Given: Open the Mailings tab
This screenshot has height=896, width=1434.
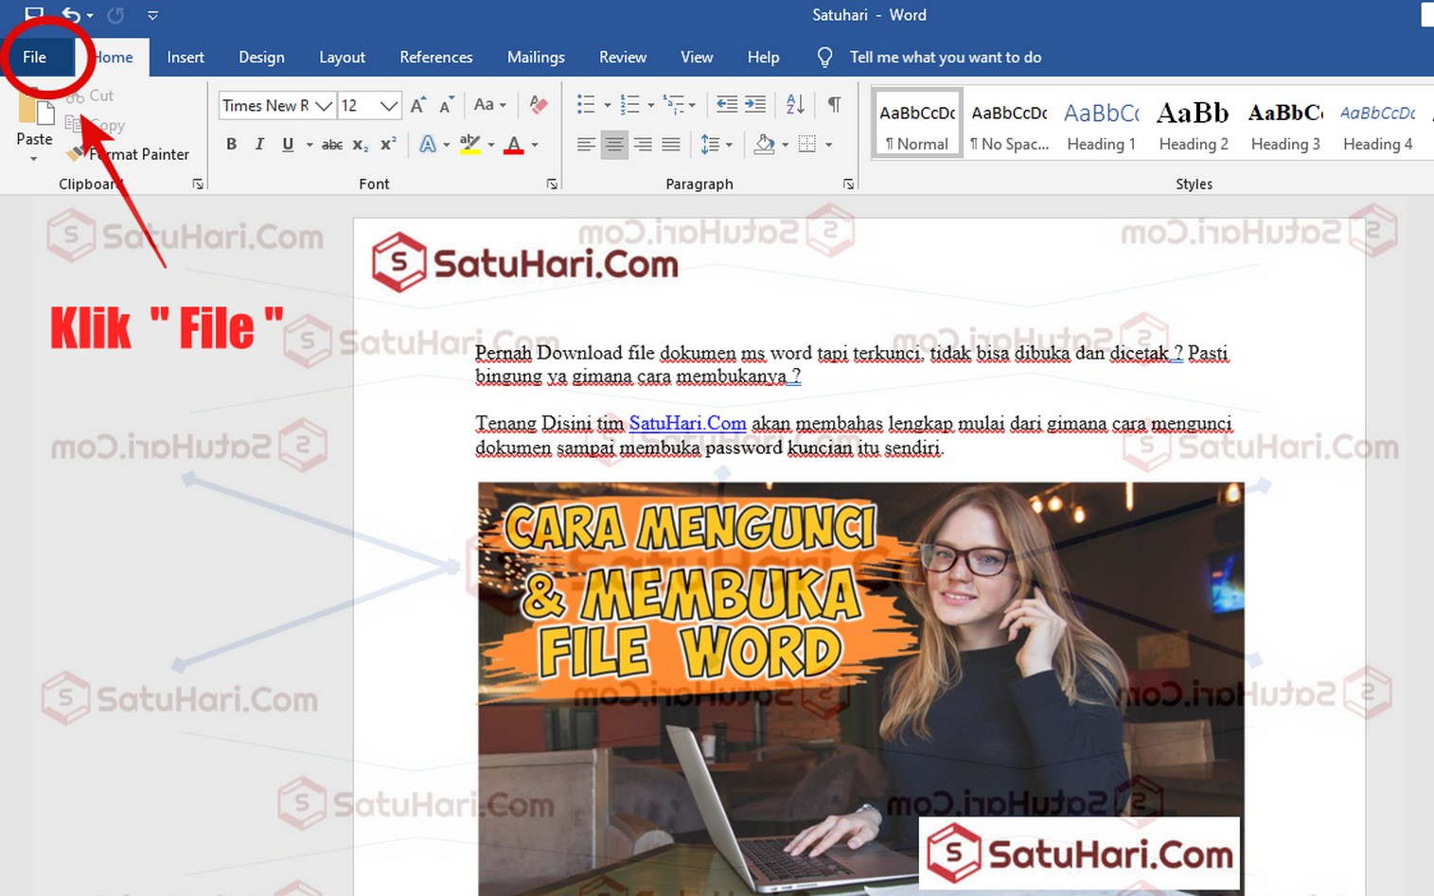Looking at the screenshot, I should click(536, 57).
